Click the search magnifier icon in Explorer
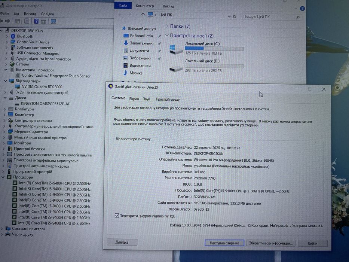Viewport: 349px width, 262px height. pos(298,17)
